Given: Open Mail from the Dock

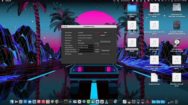Looking at the screenshot, I should click(x=30, y=102).
